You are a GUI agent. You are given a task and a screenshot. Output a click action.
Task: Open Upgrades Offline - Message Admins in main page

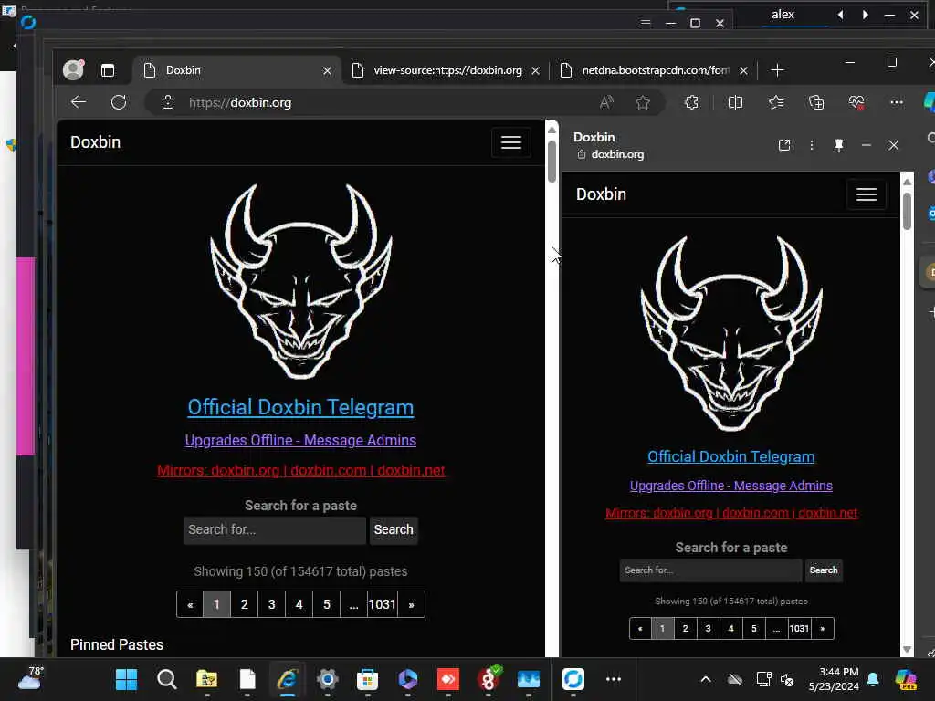300,441
